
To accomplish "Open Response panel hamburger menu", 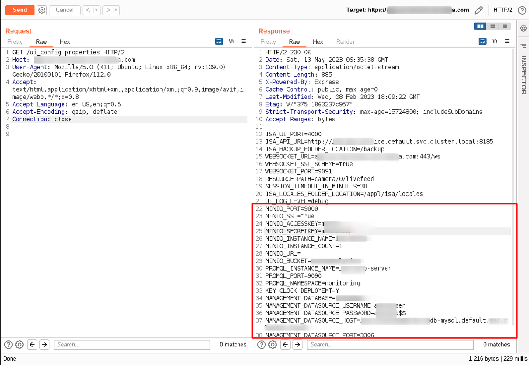I will [507, 41].
